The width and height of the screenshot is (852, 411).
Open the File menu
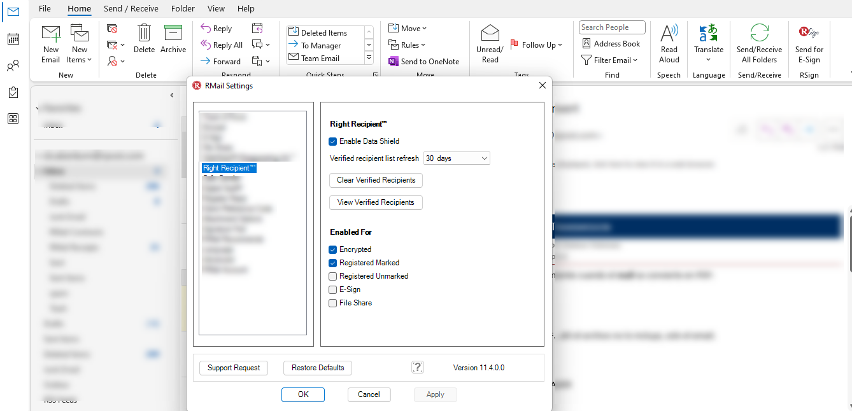[45, 8]
